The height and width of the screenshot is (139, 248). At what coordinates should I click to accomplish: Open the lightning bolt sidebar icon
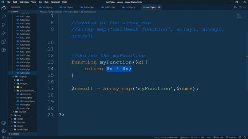coord(3,50)
